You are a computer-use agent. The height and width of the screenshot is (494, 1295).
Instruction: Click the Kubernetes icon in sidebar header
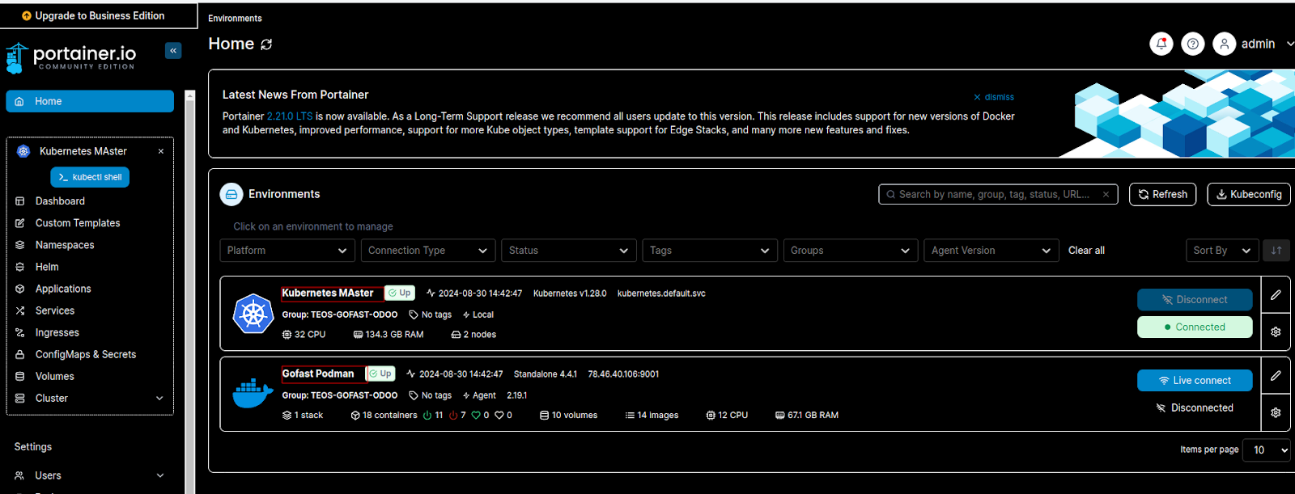tap(23, 151)
